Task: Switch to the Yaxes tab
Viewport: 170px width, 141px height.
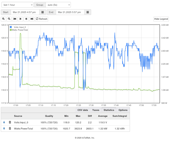Action: (96, 110)
